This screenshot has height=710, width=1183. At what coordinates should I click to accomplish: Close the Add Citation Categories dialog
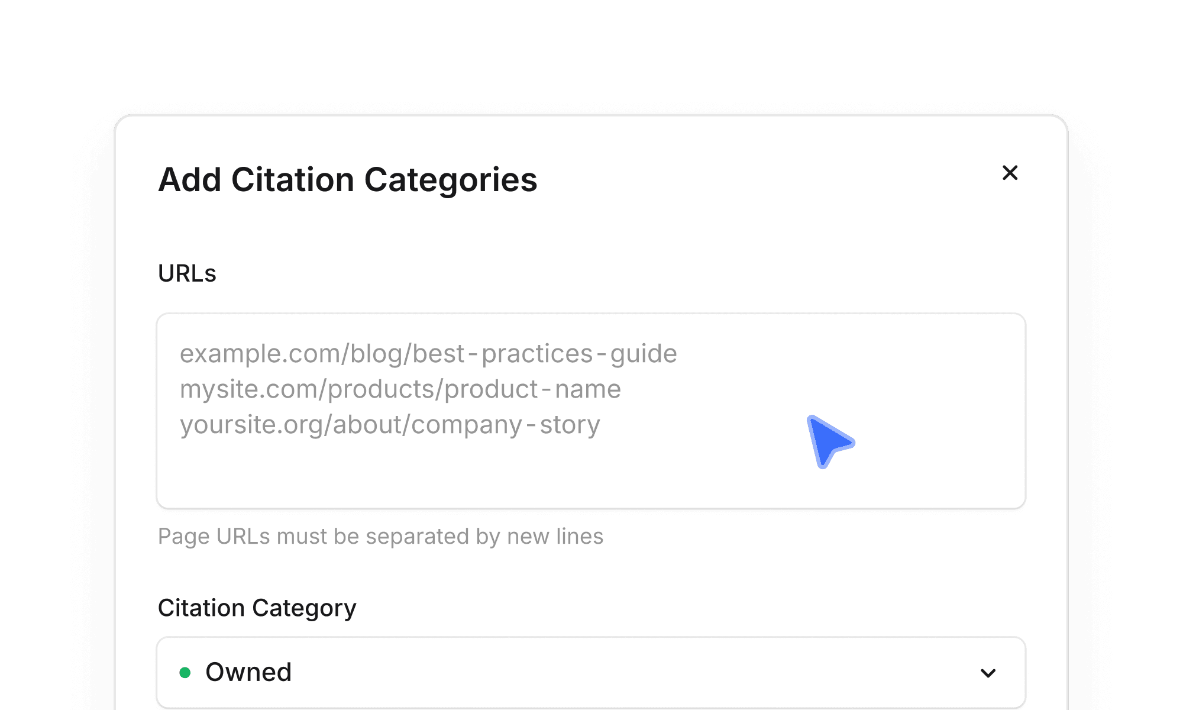(1010, 173)
